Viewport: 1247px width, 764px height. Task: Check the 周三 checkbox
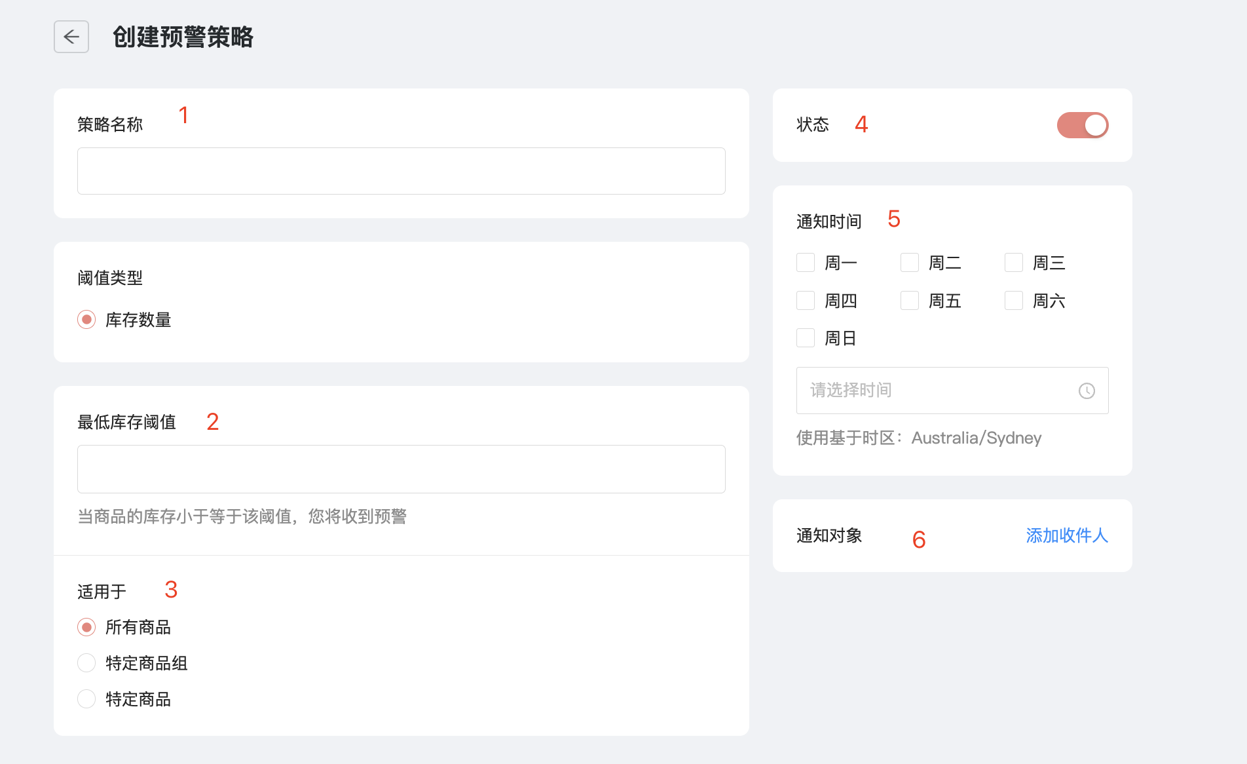click(1014, 263)
